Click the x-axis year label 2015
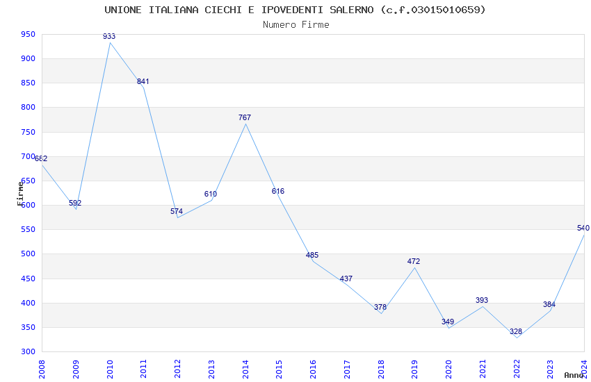 click(x=280, y=369)
